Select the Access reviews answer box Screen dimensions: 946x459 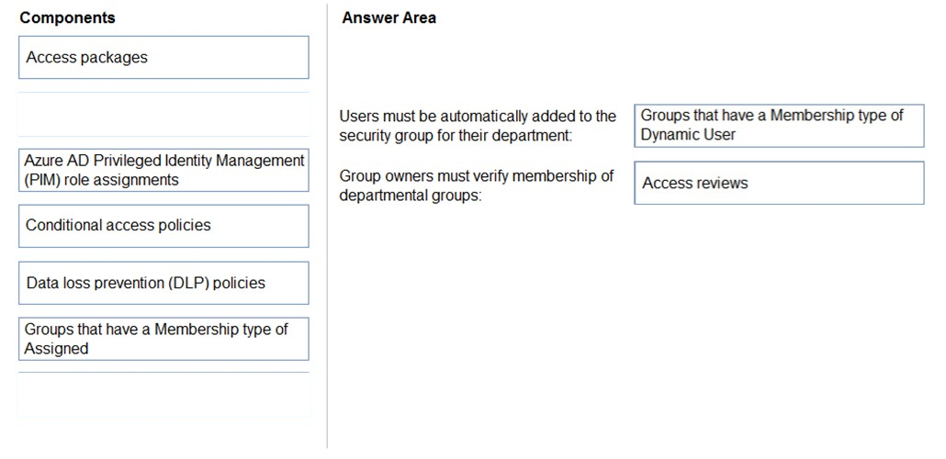tap(779, 183)
